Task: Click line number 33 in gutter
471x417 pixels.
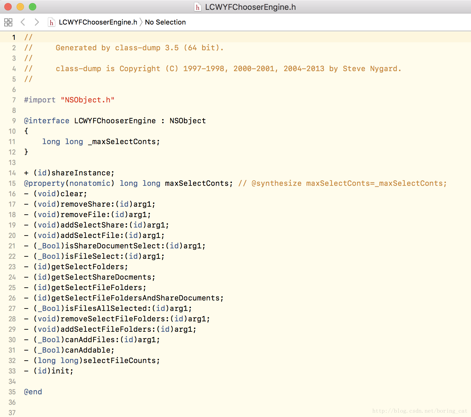Action: [x=12, y=371]
